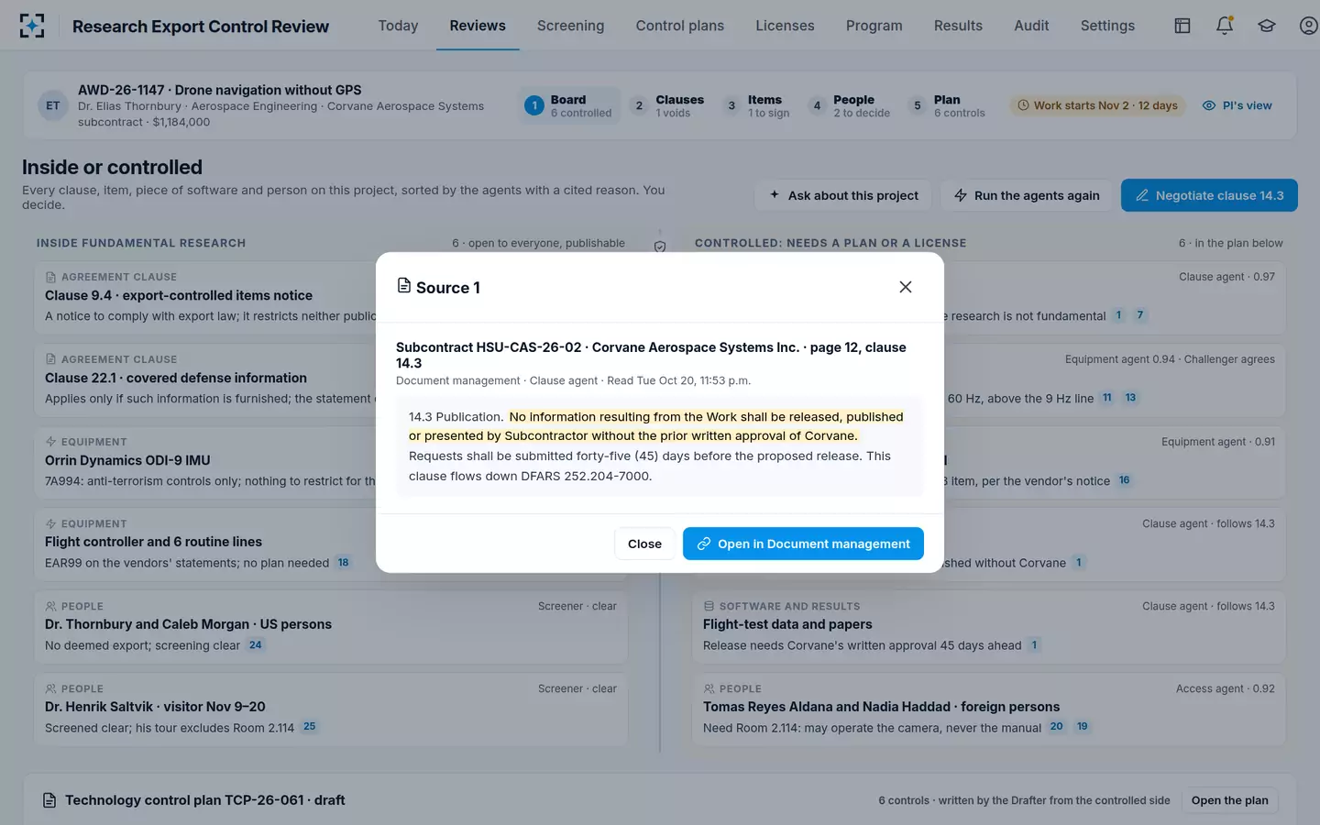
Task: Open citation 18 on Flight controller card
Action: (343, 563)
